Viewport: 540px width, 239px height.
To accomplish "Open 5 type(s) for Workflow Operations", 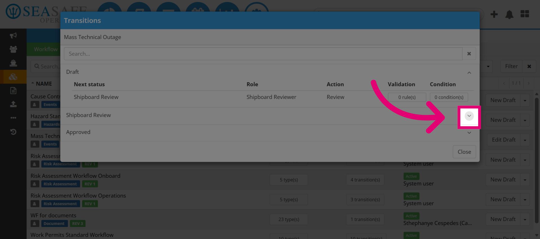I will click(x=289, y=199).
